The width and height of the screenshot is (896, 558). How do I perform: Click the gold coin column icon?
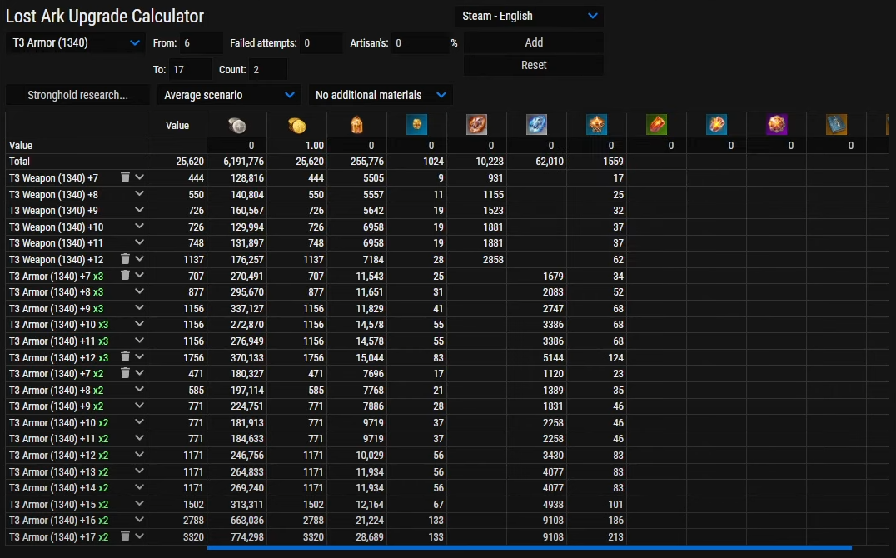tap(297, 125)
